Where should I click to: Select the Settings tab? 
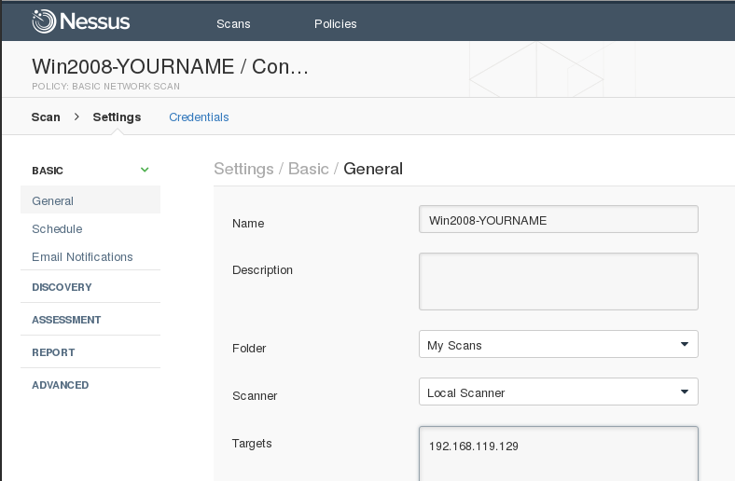pyautogui.click(x=117, y=117)
